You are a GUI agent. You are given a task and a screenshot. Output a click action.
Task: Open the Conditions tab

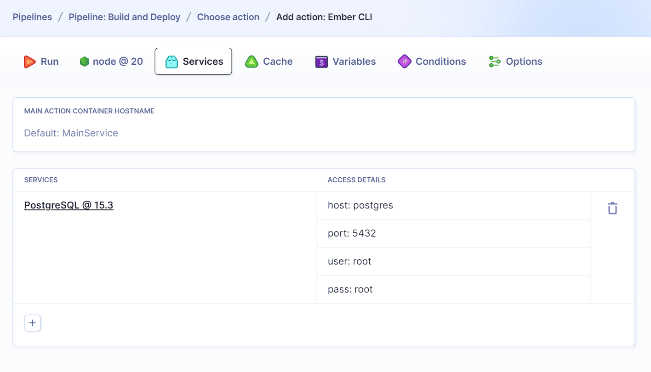pyautogui.click(x=440, y=61)
